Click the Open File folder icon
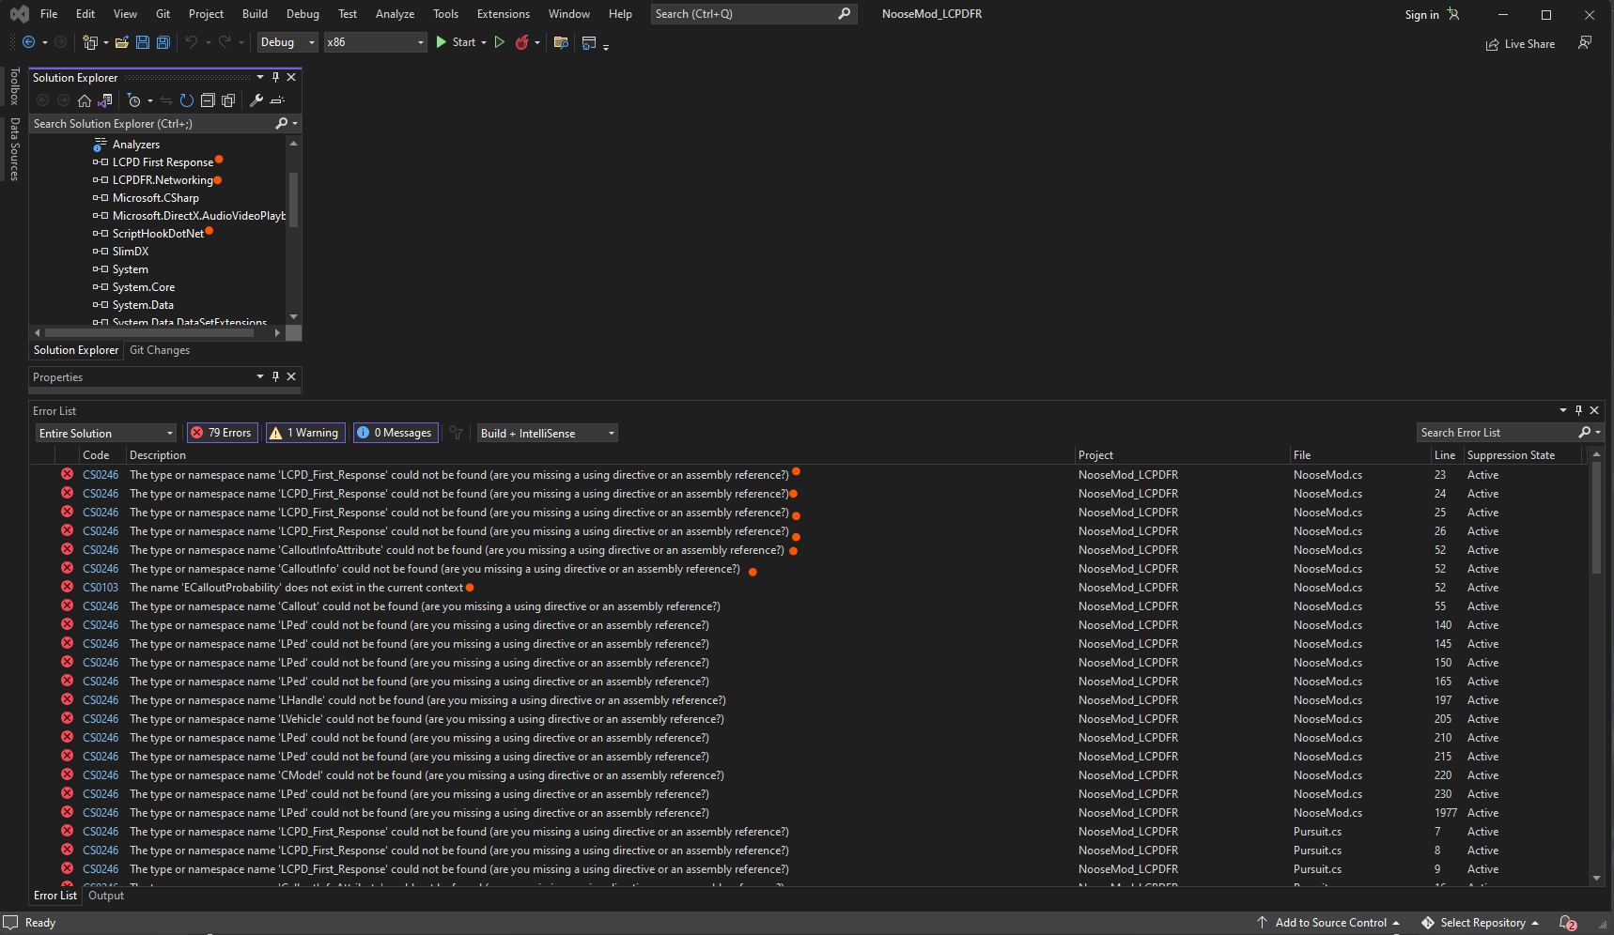The width and height of the screenshot is (1614, 935). click(121, 42)
